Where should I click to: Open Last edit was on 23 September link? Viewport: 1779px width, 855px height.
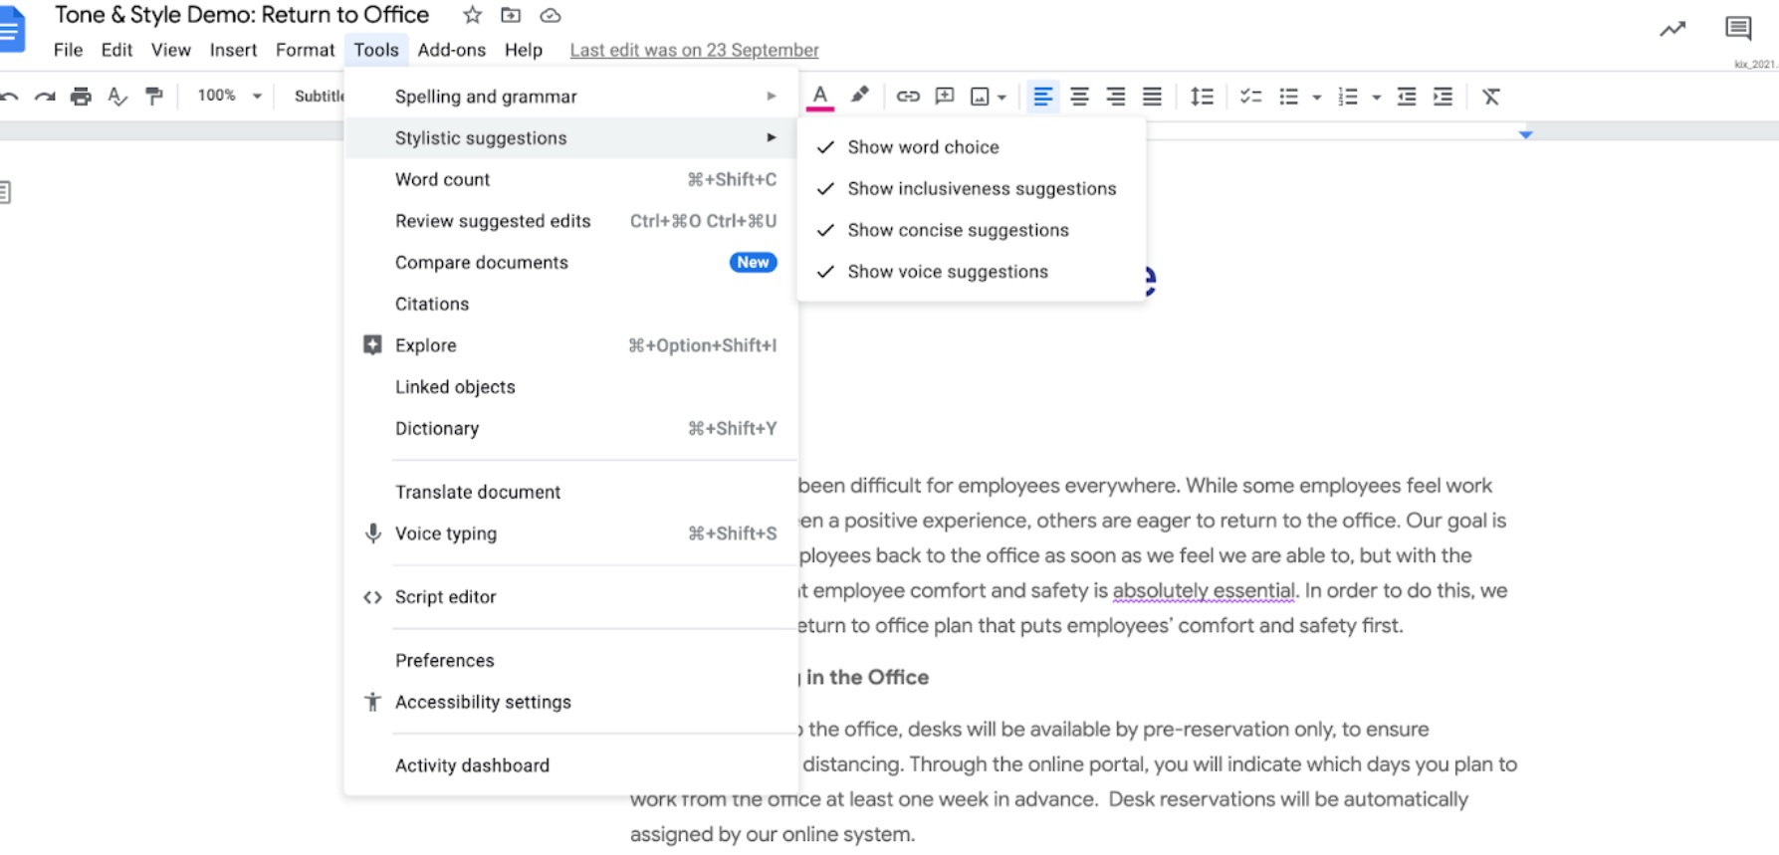tap(694, 50)
